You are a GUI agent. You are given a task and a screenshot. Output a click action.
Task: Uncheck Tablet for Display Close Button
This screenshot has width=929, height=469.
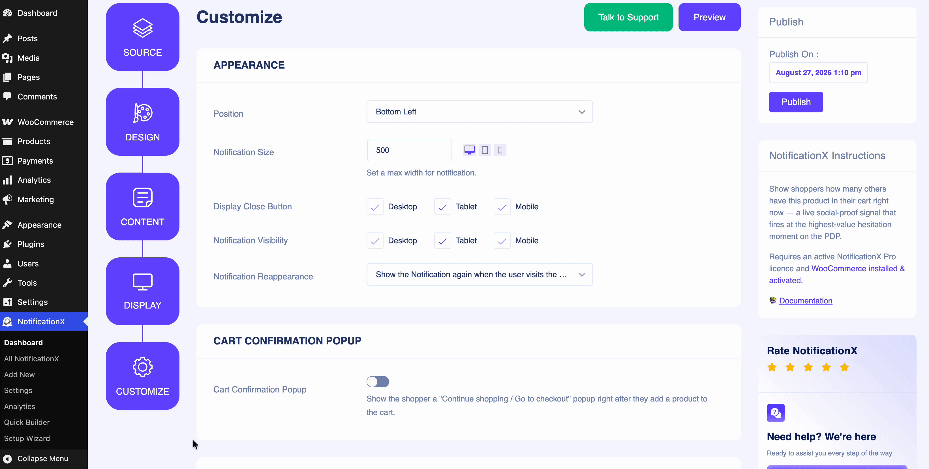442,207
